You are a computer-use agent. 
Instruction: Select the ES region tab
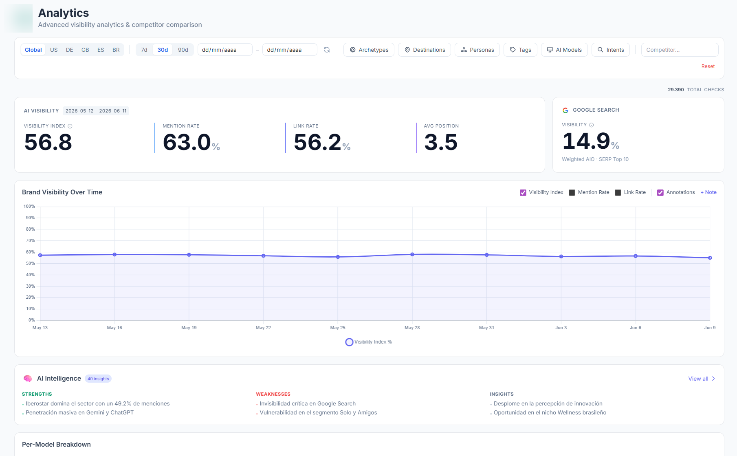coord(101,50)
